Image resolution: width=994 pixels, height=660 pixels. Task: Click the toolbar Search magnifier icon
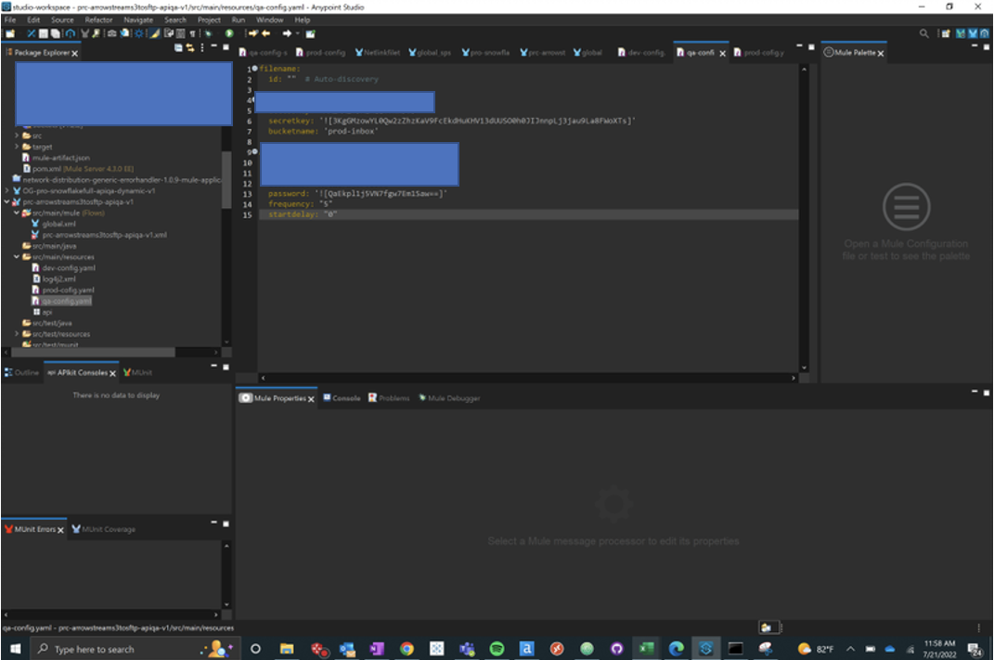click(923, 33)
